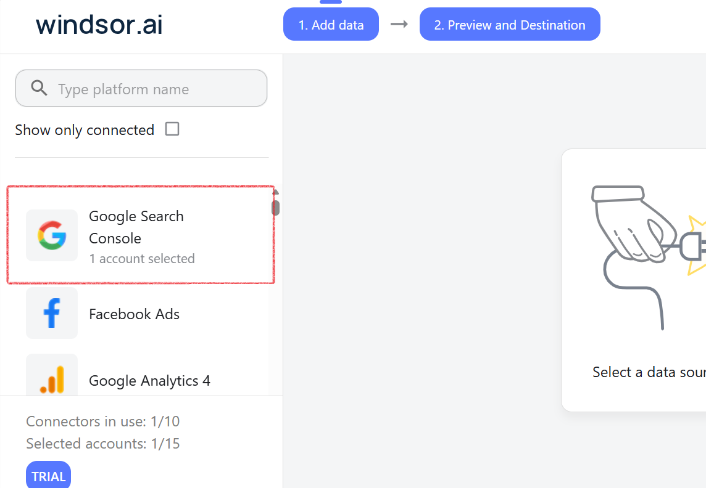Viewport: 706px width, 488px height.
Task: Open the 2. Preview and Destination step
Action: tap(510, 25)
